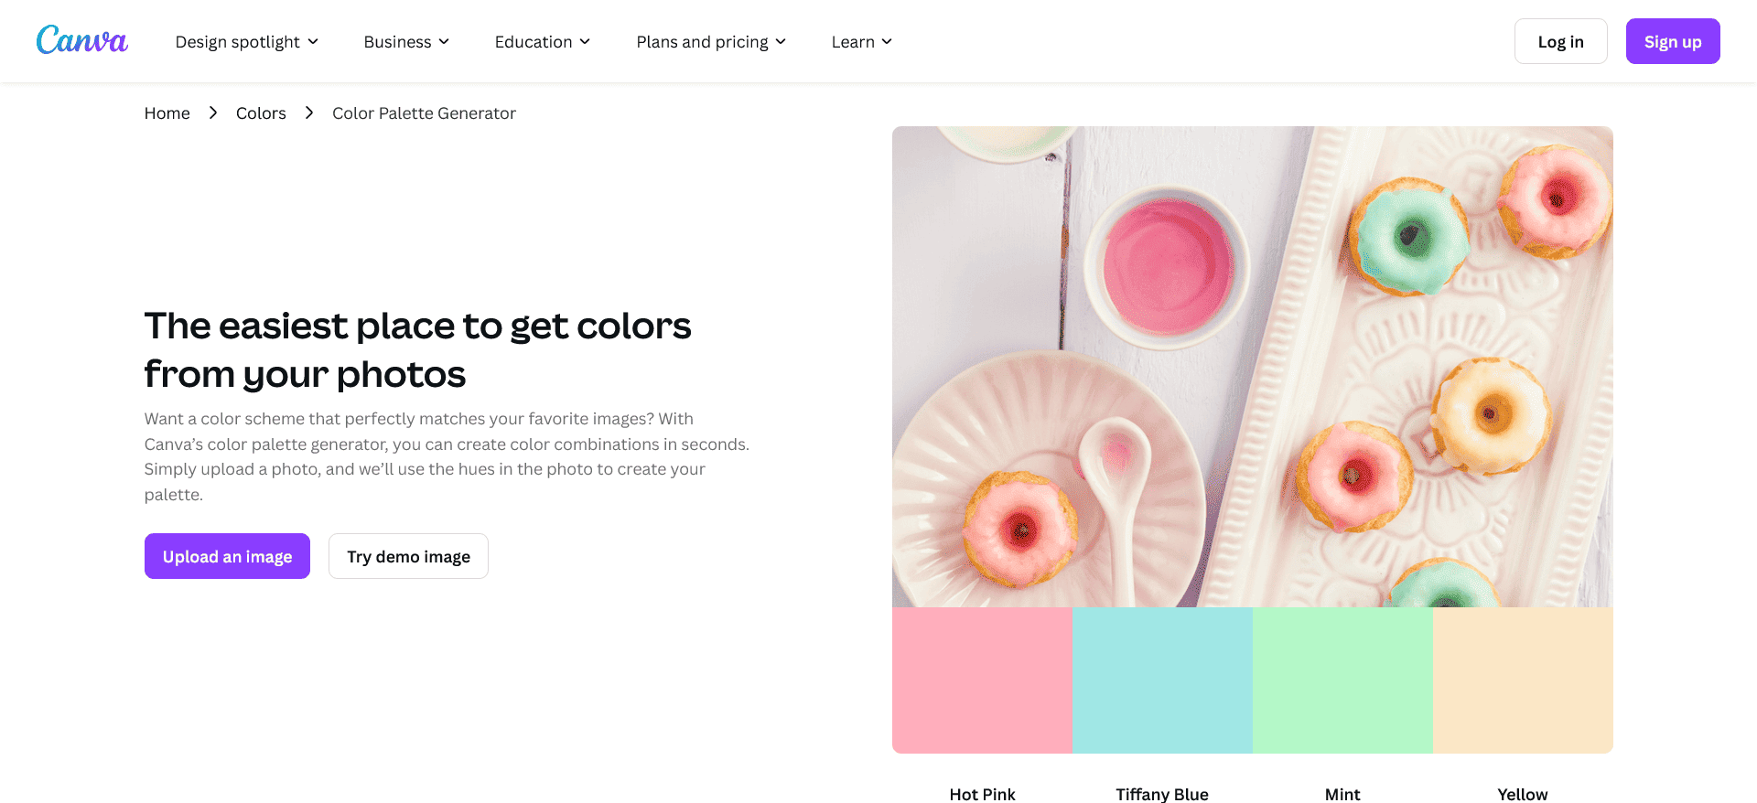
Task: Try the demo image
Action: click(x=408, y=555)
